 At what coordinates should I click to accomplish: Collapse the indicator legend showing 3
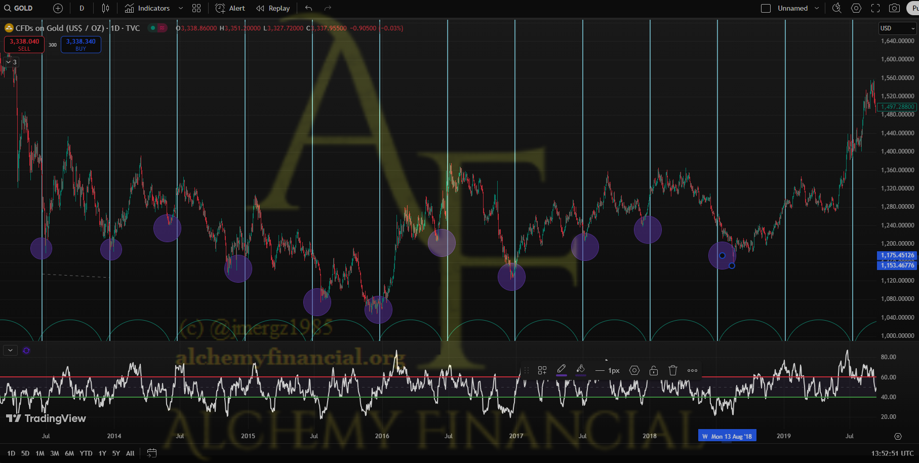click(x=11, y=62)
